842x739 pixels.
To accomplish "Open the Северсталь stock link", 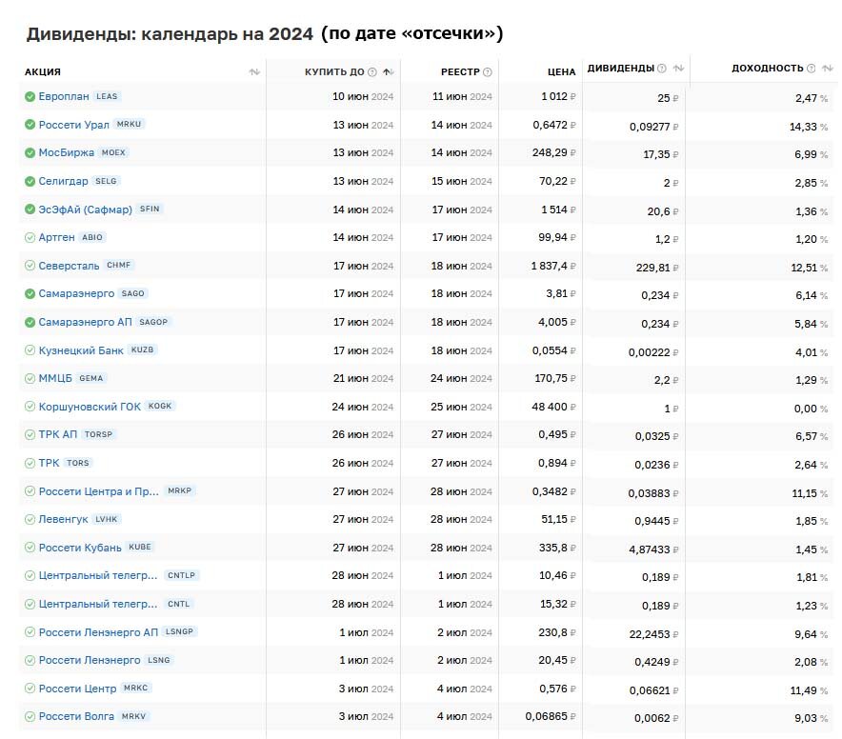I will pos(69,266).
